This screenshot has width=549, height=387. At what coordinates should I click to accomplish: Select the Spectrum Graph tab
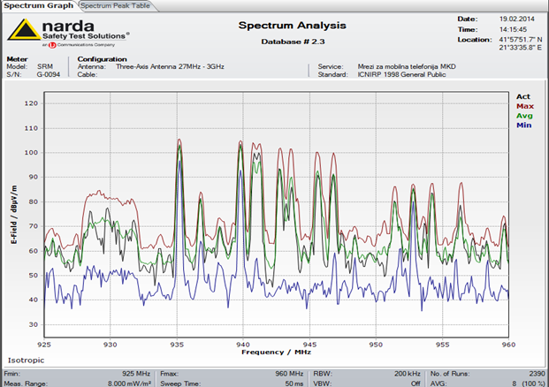(x=39, y=5)
